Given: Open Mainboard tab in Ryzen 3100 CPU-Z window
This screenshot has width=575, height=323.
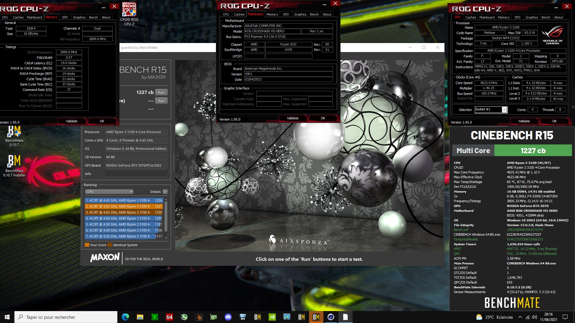Looking at the screenshot, I should point(487,17).
